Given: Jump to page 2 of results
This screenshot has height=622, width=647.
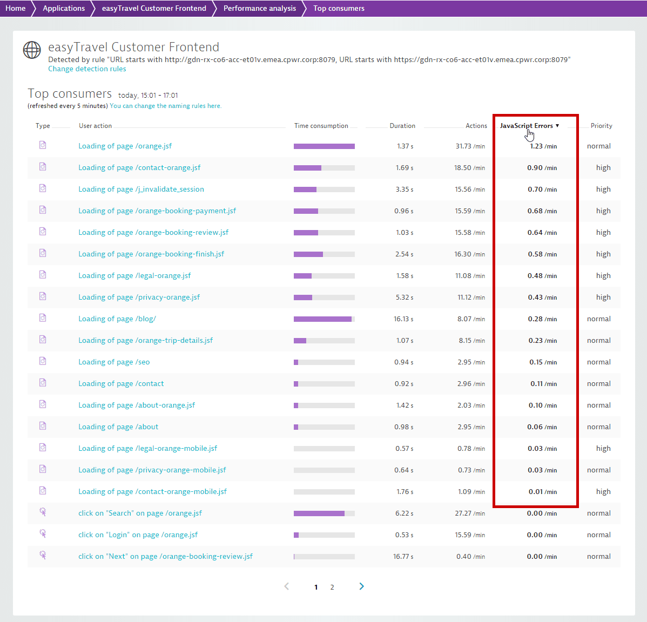Looking at the screenshot, I should [x=332, y=587].
